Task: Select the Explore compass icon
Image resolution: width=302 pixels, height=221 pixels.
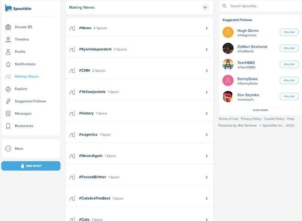Action: 8,89
